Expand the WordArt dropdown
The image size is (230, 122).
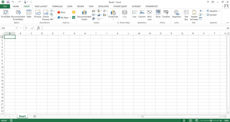pos(203,11)
